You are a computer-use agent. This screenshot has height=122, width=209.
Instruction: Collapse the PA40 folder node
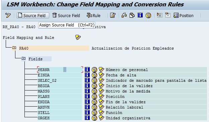pos(14,48)
